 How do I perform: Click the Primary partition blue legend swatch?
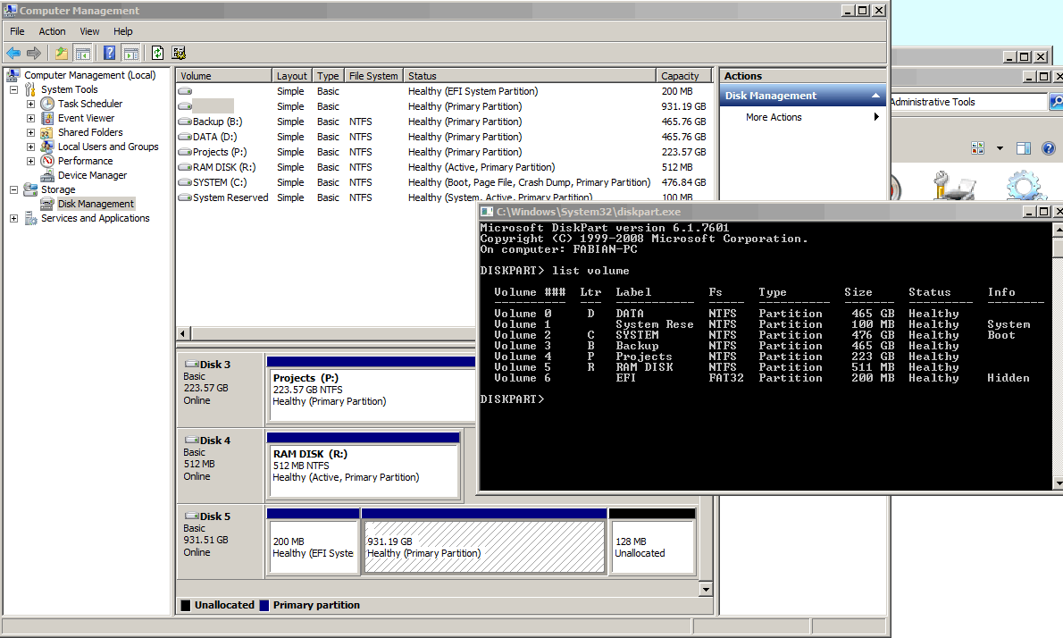264,605
